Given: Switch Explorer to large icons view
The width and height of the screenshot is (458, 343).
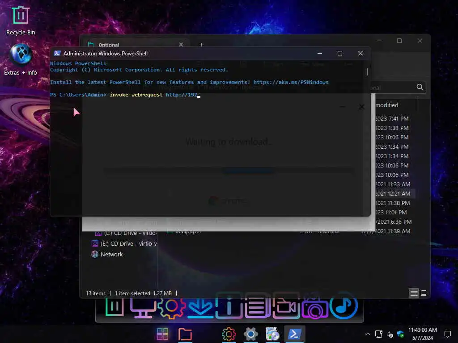Looking at the screenshot, I should (424, 293).
